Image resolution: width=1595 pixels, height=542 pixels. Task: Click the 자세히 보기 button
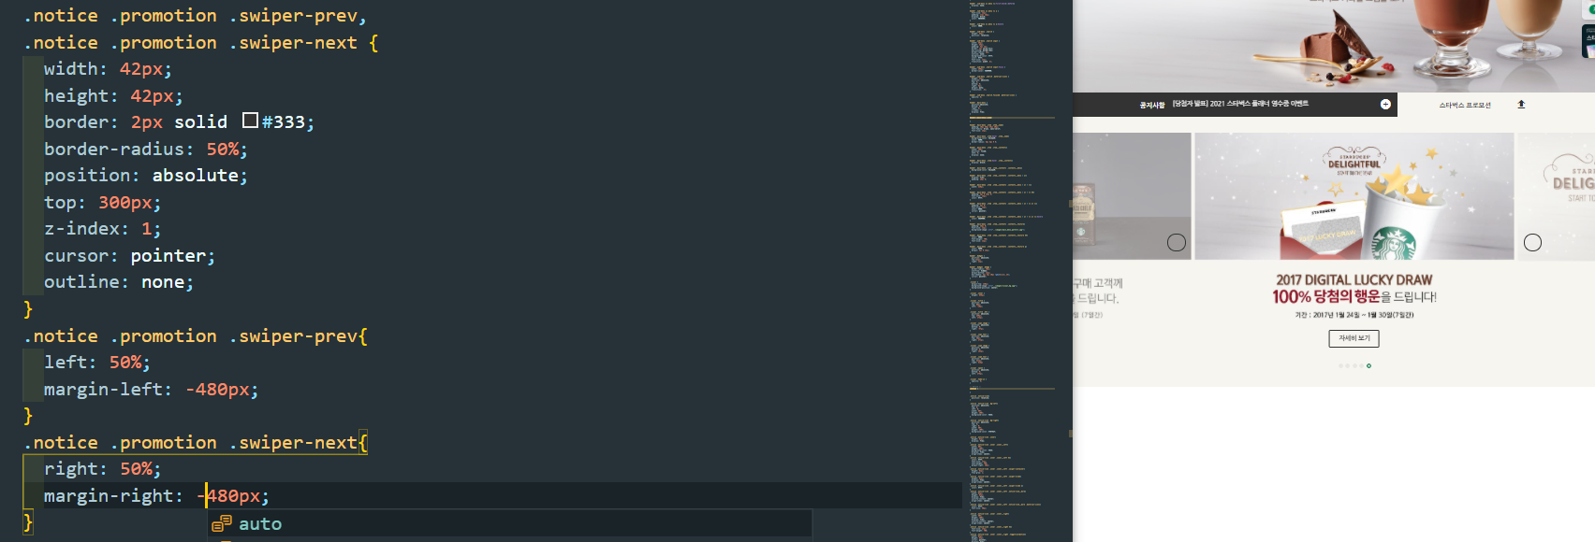[1354, 338]
